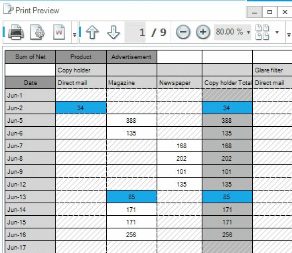Click the Product header cell
292x253 pixels.
pos(81,57)
